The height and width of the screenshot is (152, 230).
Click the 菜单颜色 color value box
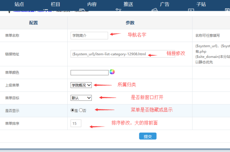tap(89, 72)
